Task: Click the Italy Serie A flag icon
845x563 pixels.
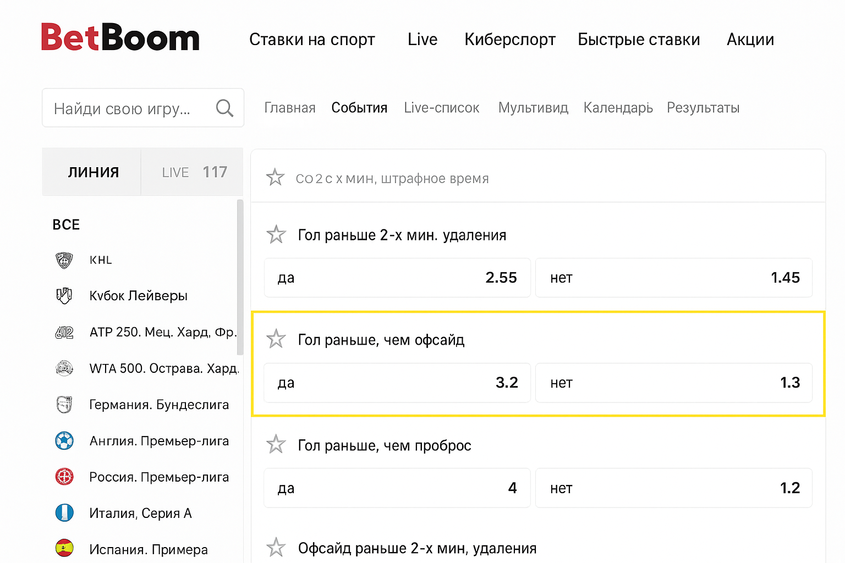Action: pyautogui.click(x=64, y=513)
